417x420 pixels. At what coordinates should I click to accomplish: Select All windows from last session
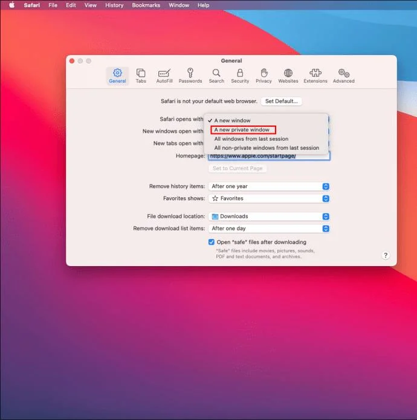pyautogui.click(x=266, y=139)
